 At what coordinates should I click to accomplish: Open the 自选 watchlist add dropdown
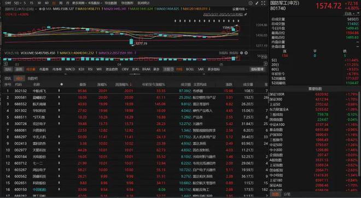pyautogui.click(x=352, y=14)
